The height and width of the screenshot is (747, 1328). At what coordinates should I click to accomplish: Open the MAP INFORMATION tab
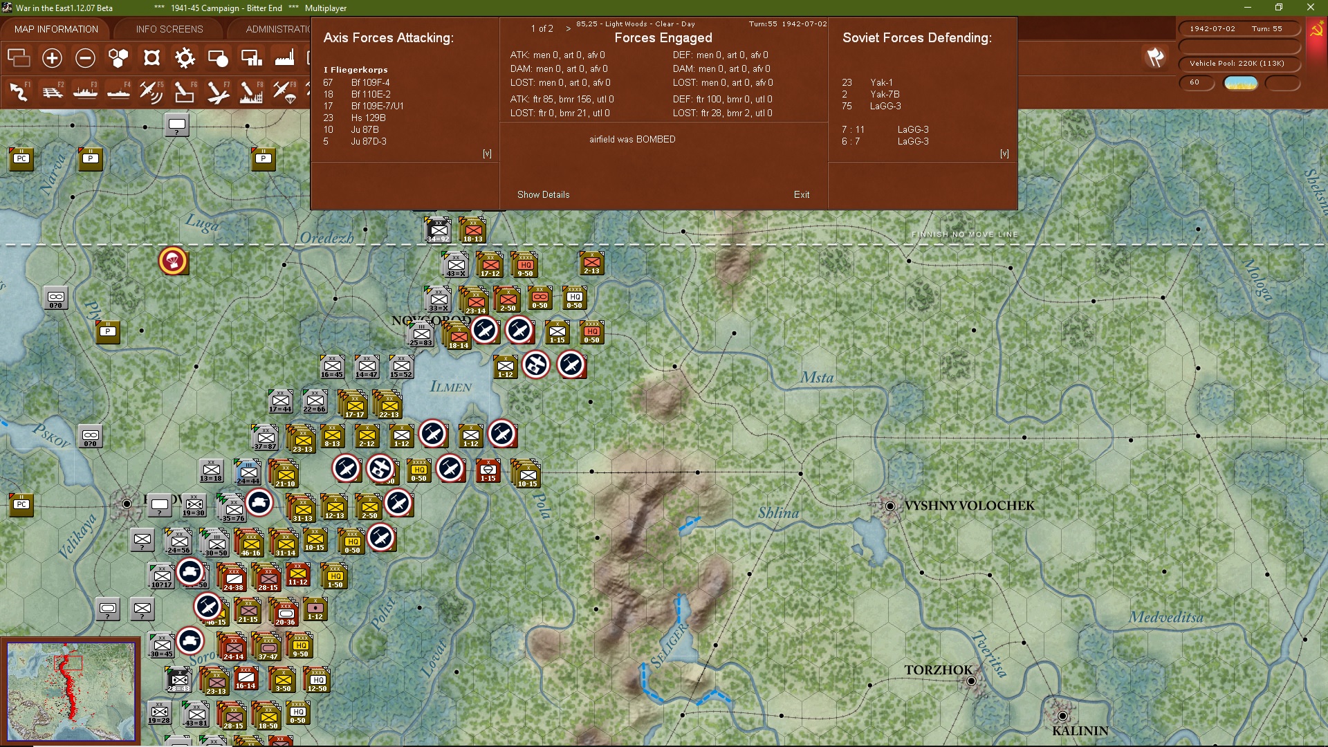point(56,29)
